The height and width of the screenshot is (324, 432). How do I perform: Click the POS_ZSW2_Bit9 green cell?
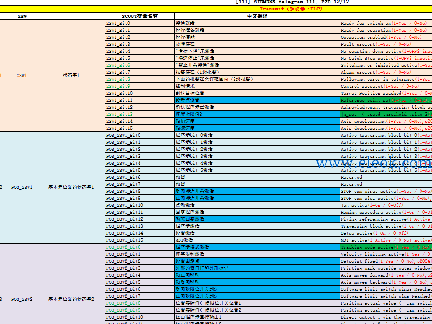pyautogui.click(x=140, y=310)
